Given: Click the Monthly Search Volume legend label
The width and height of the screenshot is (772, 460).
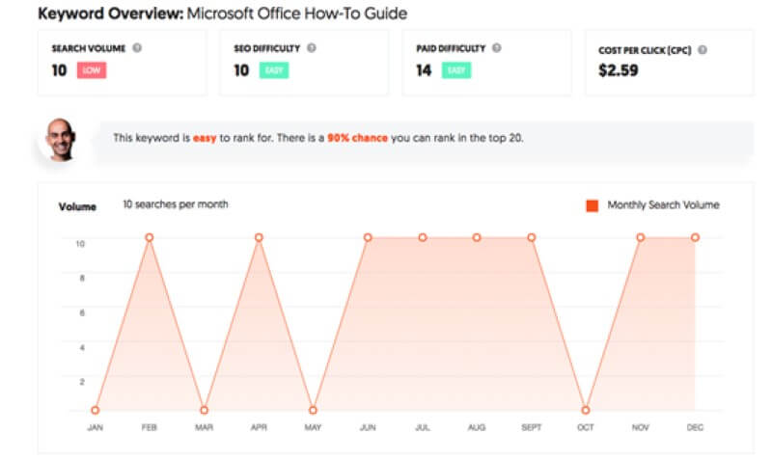Looking at the screenshot, I should pos(663,205).
